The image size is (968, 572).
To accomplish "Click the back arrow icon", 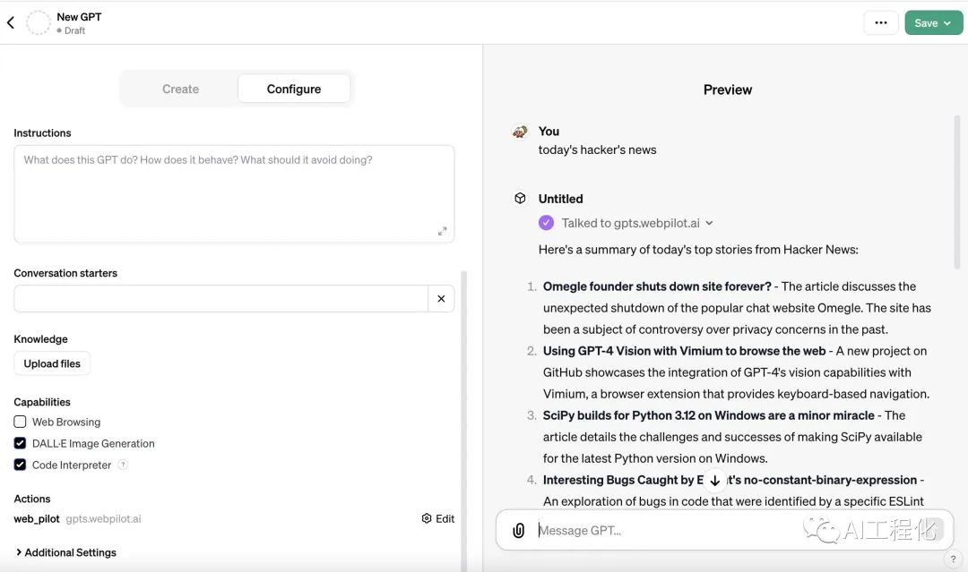I will (x=11, y=23).
